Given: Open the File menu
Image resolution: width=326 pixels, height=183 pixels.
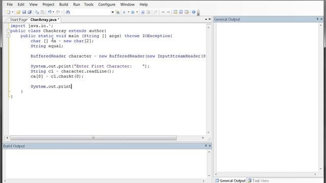Looking at the screenshot, I should [10, 5].
